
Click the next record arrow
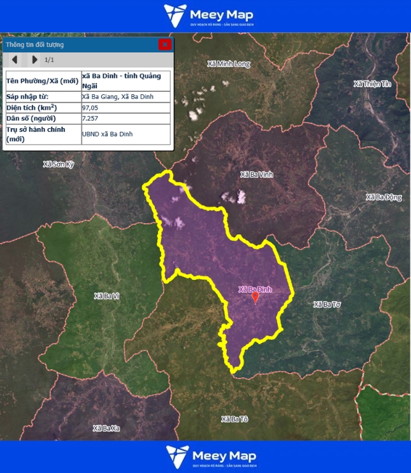[34, 60]
